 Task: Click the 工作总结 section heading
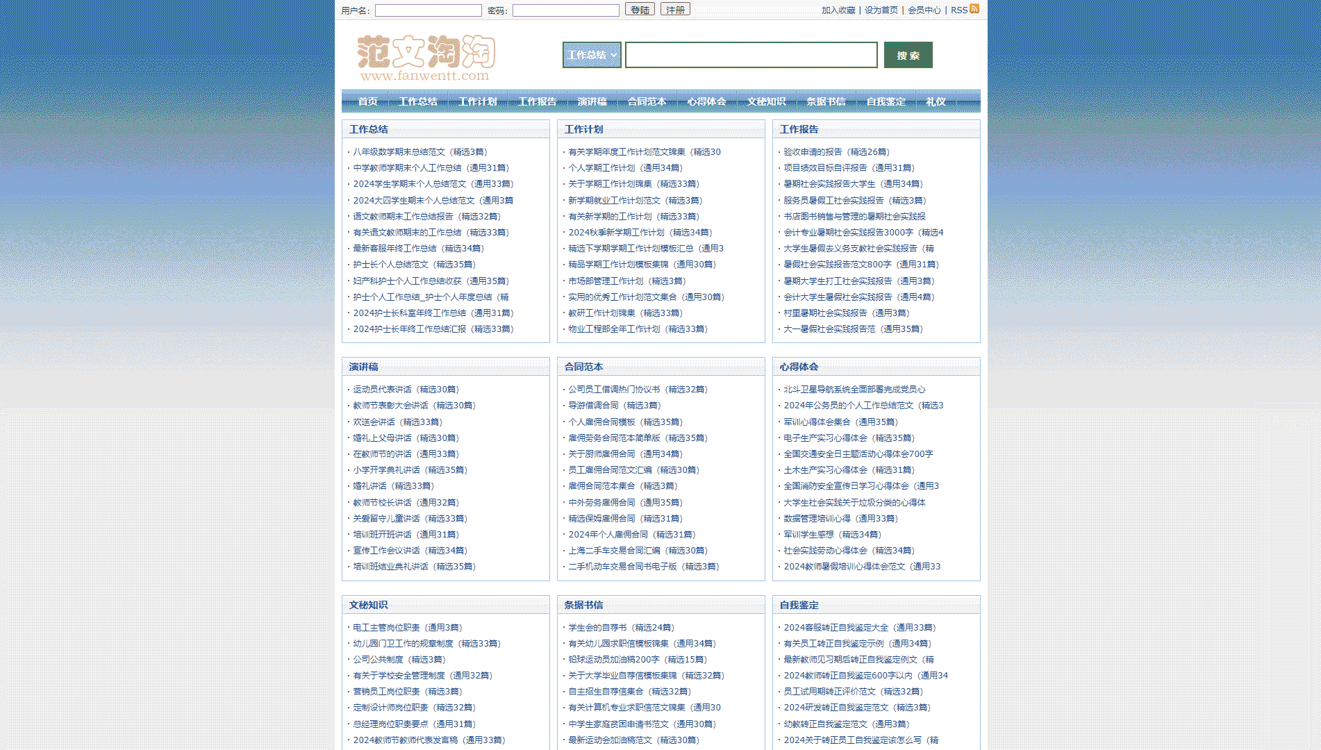[x=369, y=129]
